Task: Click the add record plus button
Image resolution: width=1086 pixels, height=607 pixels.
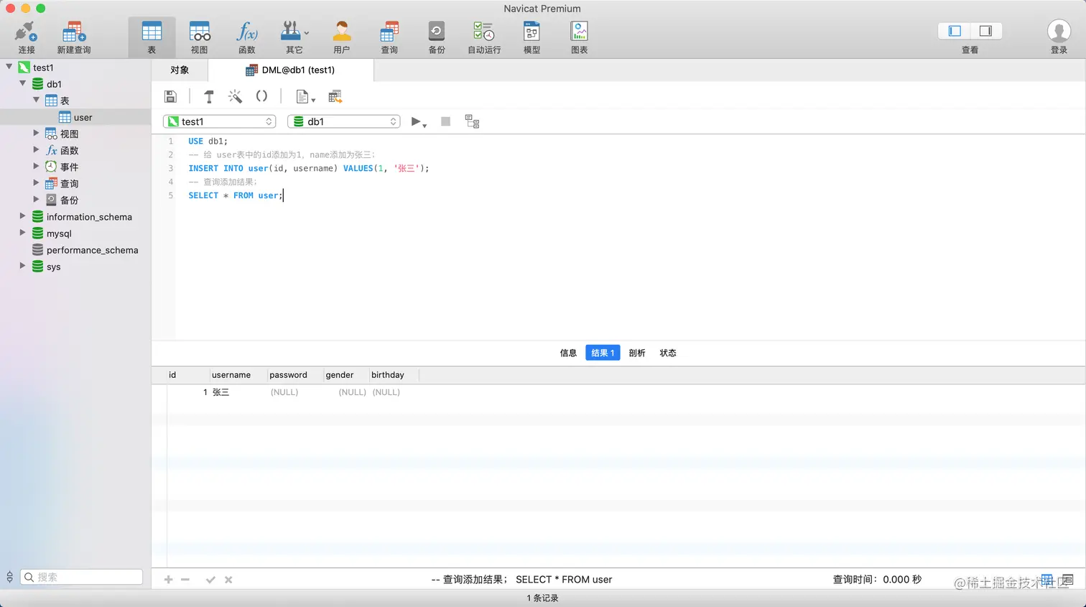Action: pyautogui.click(x=168, y=580)
